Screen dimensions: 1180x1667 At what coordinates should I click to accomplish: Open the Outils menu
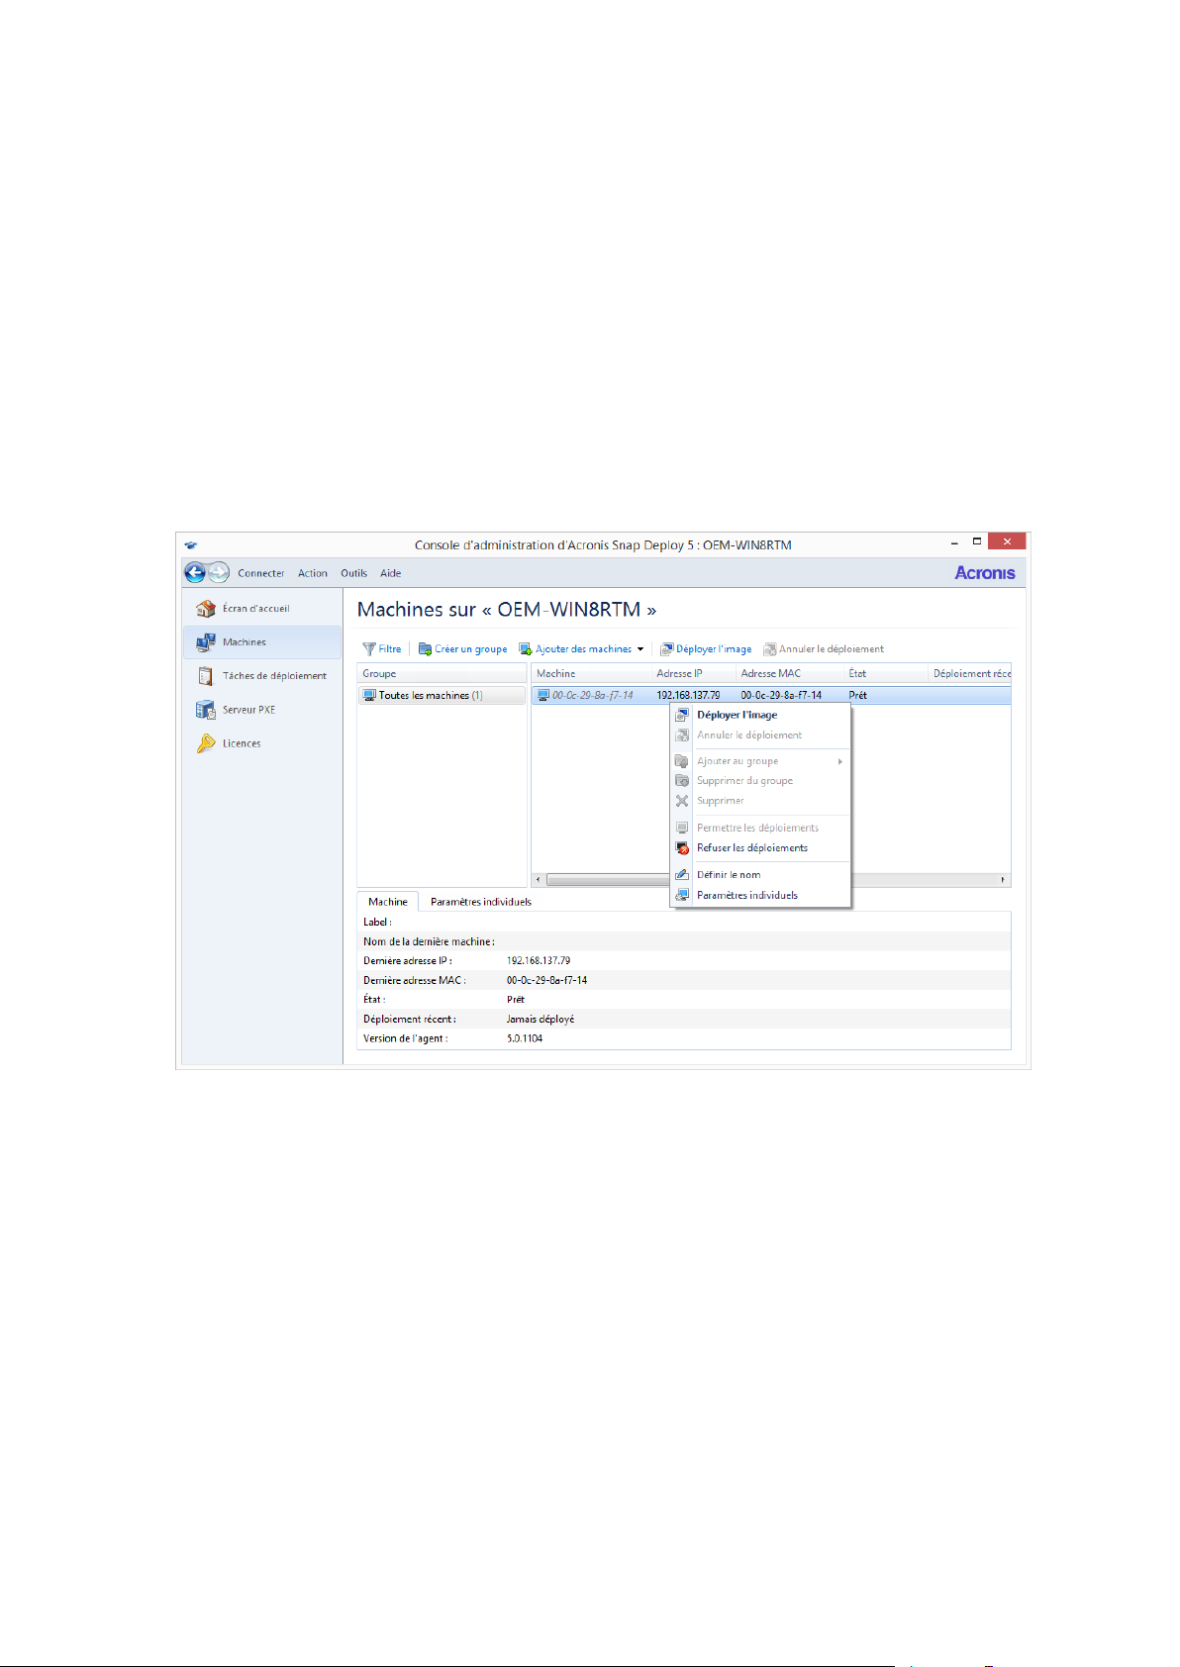point(354,573)
